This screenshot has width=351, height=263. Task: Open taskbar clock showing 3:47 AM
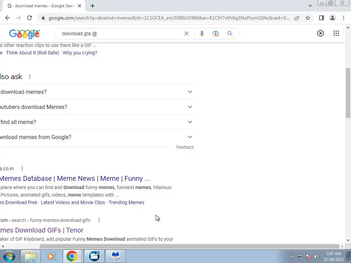(x=334, y=256)
